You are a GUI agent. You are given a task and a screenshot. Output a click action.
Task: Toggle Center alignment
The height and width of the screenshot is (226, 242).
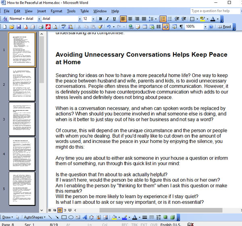(130, 19)
